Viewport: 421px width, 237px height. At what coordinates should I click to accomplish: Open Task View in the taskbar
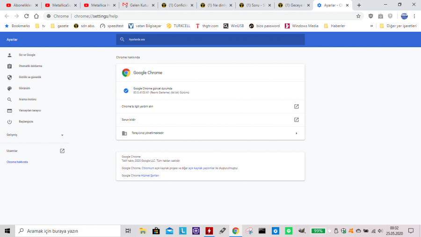(x=128, y=231)
